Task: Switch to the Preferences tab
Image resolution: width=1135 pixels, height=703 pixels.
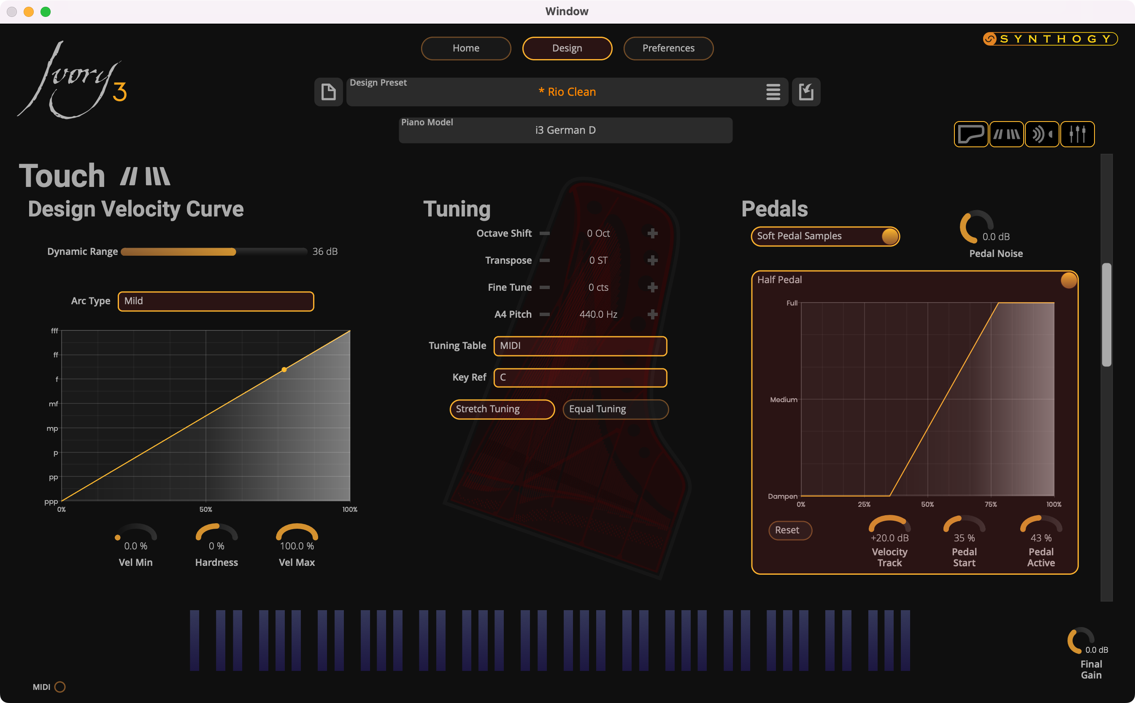Action: pyautogui.click(x=668, y=49)
